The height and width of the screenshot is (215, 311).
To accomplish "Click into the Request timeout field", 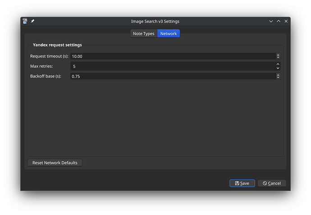I will point(171,56).
